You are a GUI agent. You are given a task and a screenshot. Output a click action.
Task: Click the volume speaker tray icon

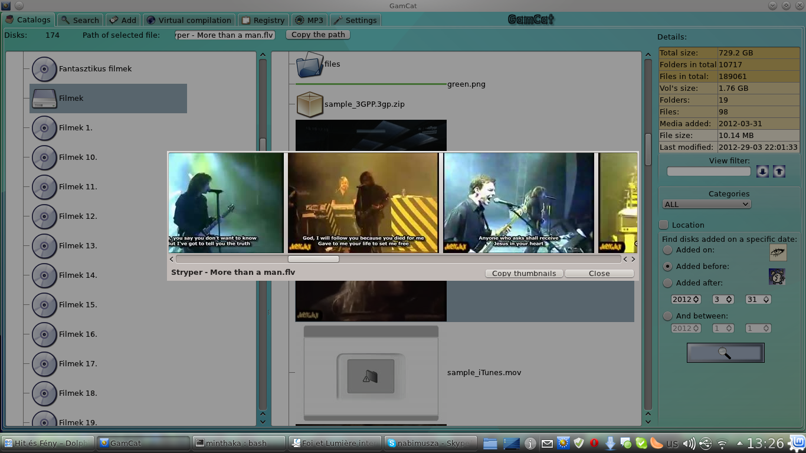click(x=689, y=444)
